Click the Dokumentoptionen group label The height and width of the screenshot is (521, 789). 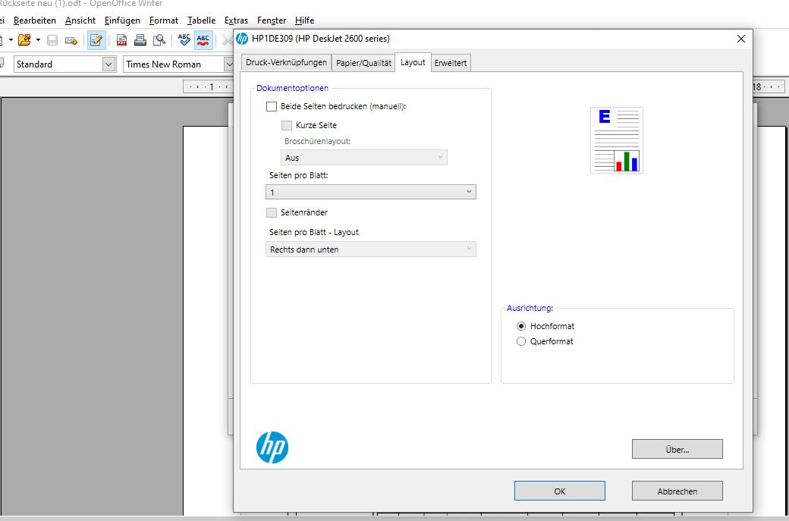(292, 88)
